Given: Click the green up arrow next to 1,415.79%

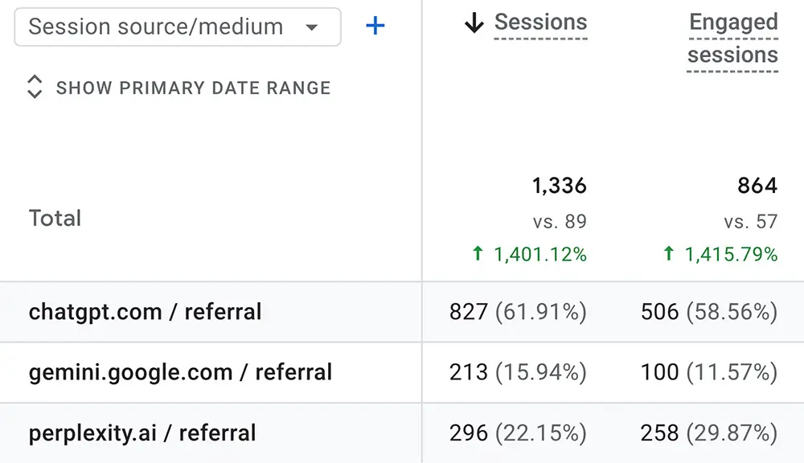Looking at the screenshot, I should 669,253.
